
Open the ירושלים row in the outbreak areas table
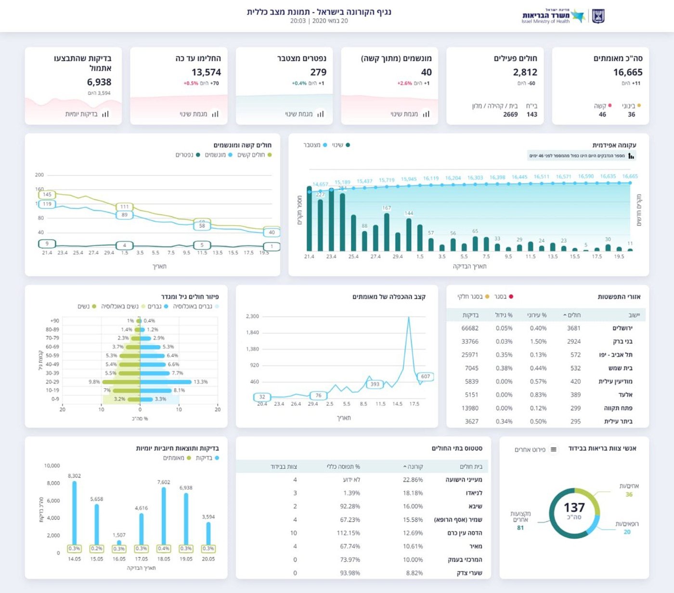click(x=546, y=328)
